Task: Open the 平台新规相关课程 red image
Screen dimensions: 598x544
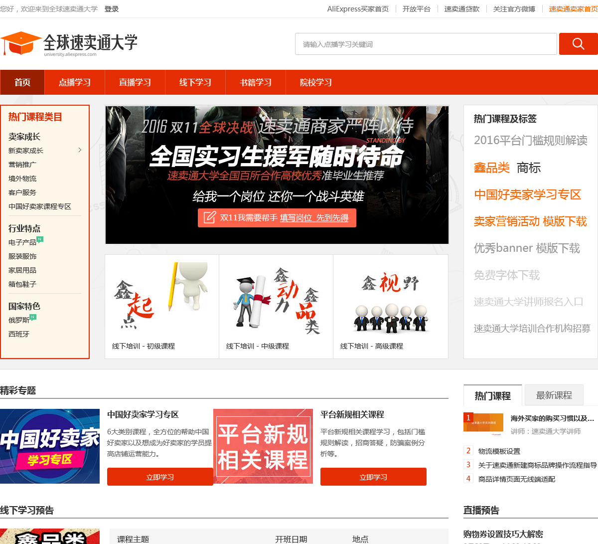Action: (x=263, y=446)
